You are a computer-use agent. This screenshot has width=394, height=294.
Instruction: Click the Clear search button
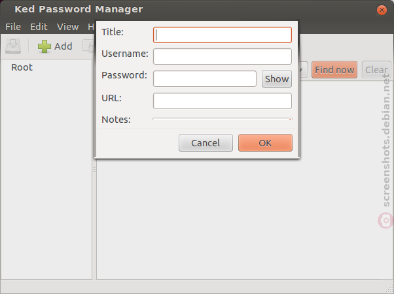point(376,69)
